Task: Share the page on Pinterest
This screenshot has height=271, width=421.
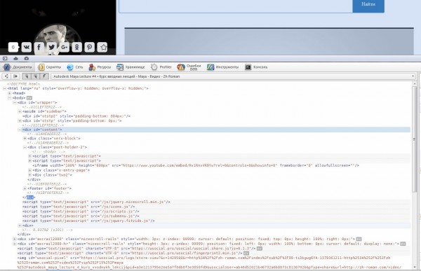Action: click(89, 47)
